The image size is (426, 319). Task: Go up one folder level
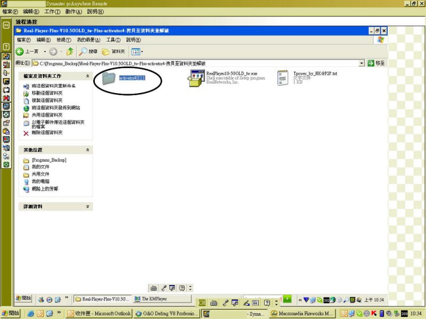point(70,51)
